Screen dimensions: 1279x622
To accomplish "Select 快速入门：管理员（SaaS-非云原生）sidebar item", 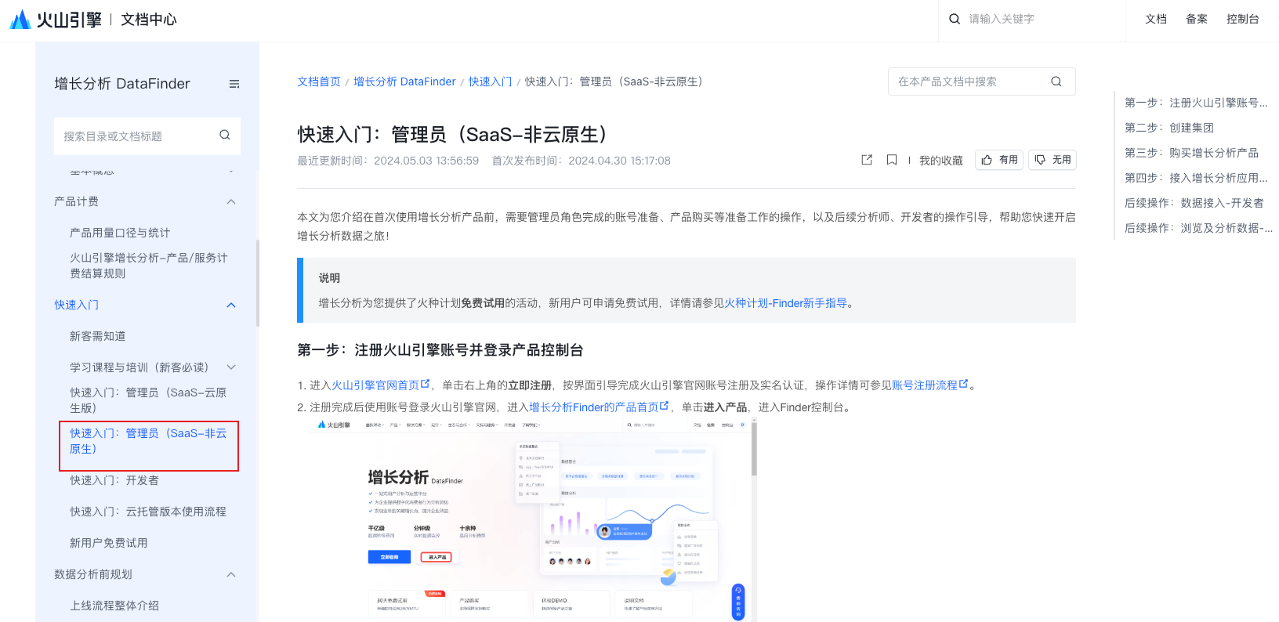I will tap(148, 441).
